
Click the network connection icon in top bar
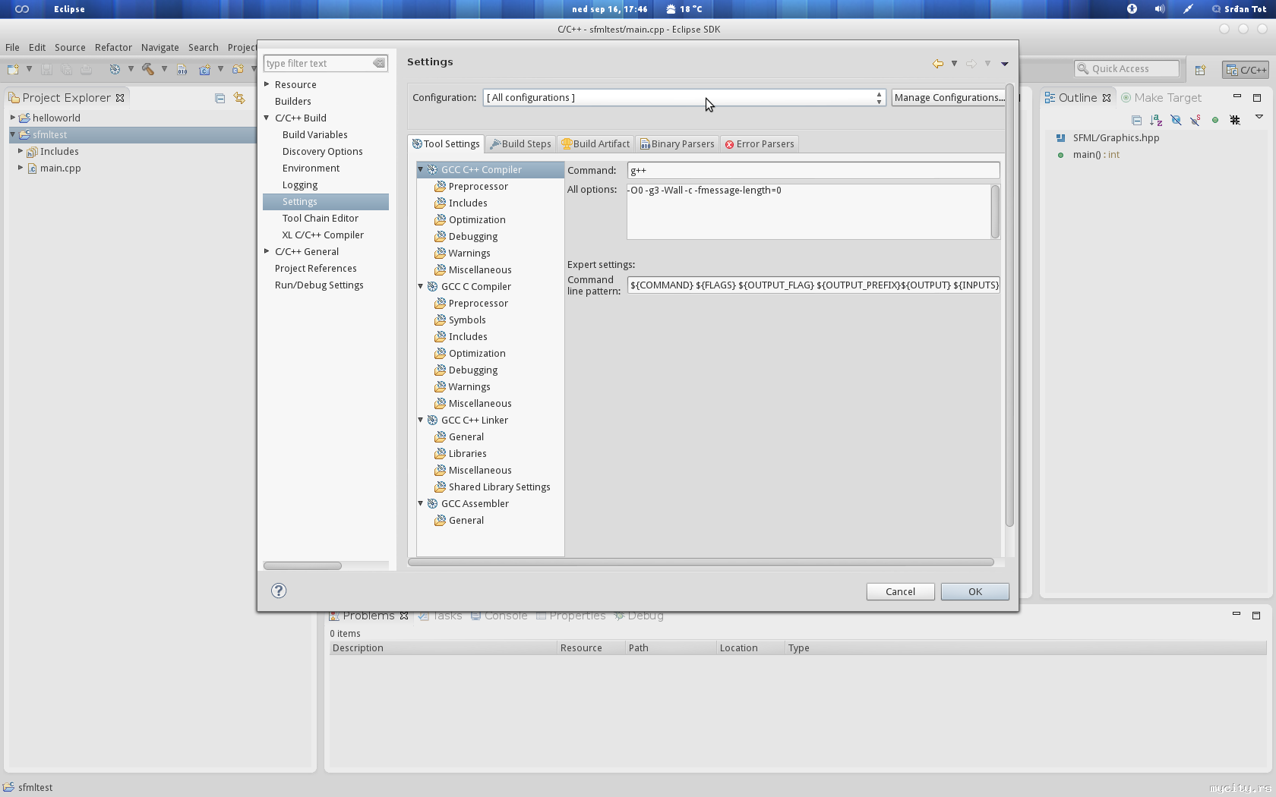pyautogui.click(x=1189, y=9)
